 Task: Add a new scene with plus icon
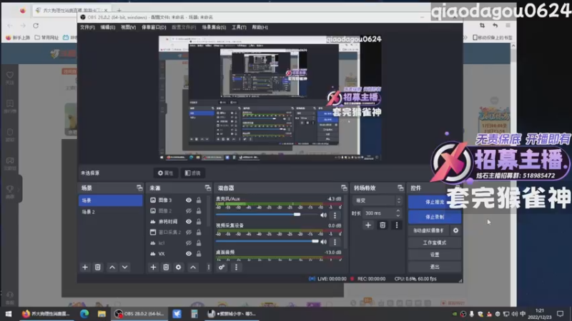(x=85, y=267)
